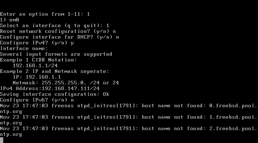Click the 'Interface name:' field line
The height and width of the screenshot is (143, 258).
(24, 49)
